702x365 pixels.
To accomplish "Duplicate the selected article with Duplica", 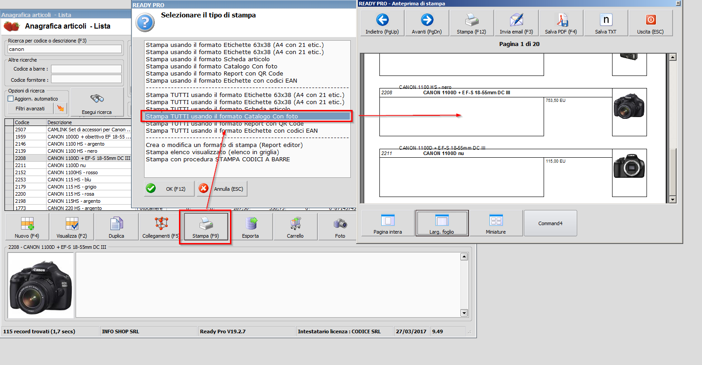I will point(116,227).
